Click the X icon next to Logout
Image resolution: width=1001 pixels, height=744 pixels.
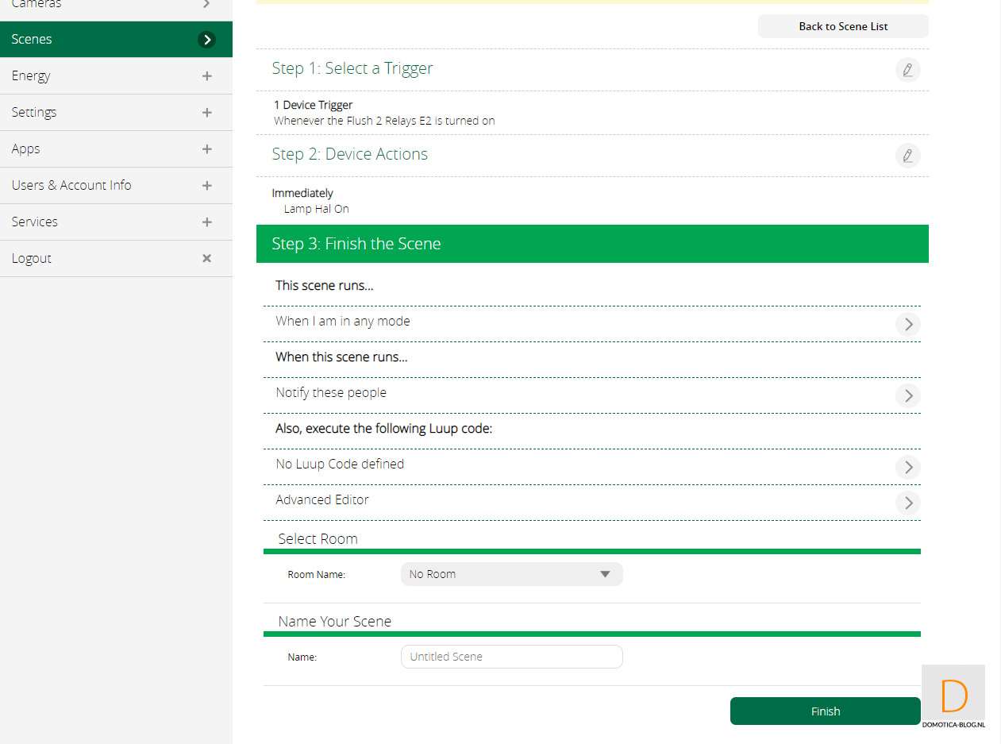[x=206, y=258]
